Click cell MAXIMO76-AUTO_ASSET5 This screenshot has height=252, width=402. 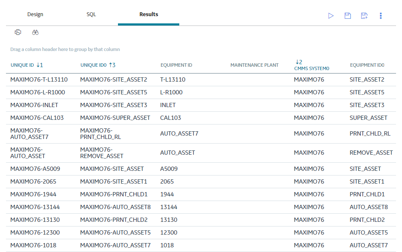point(115,233)
